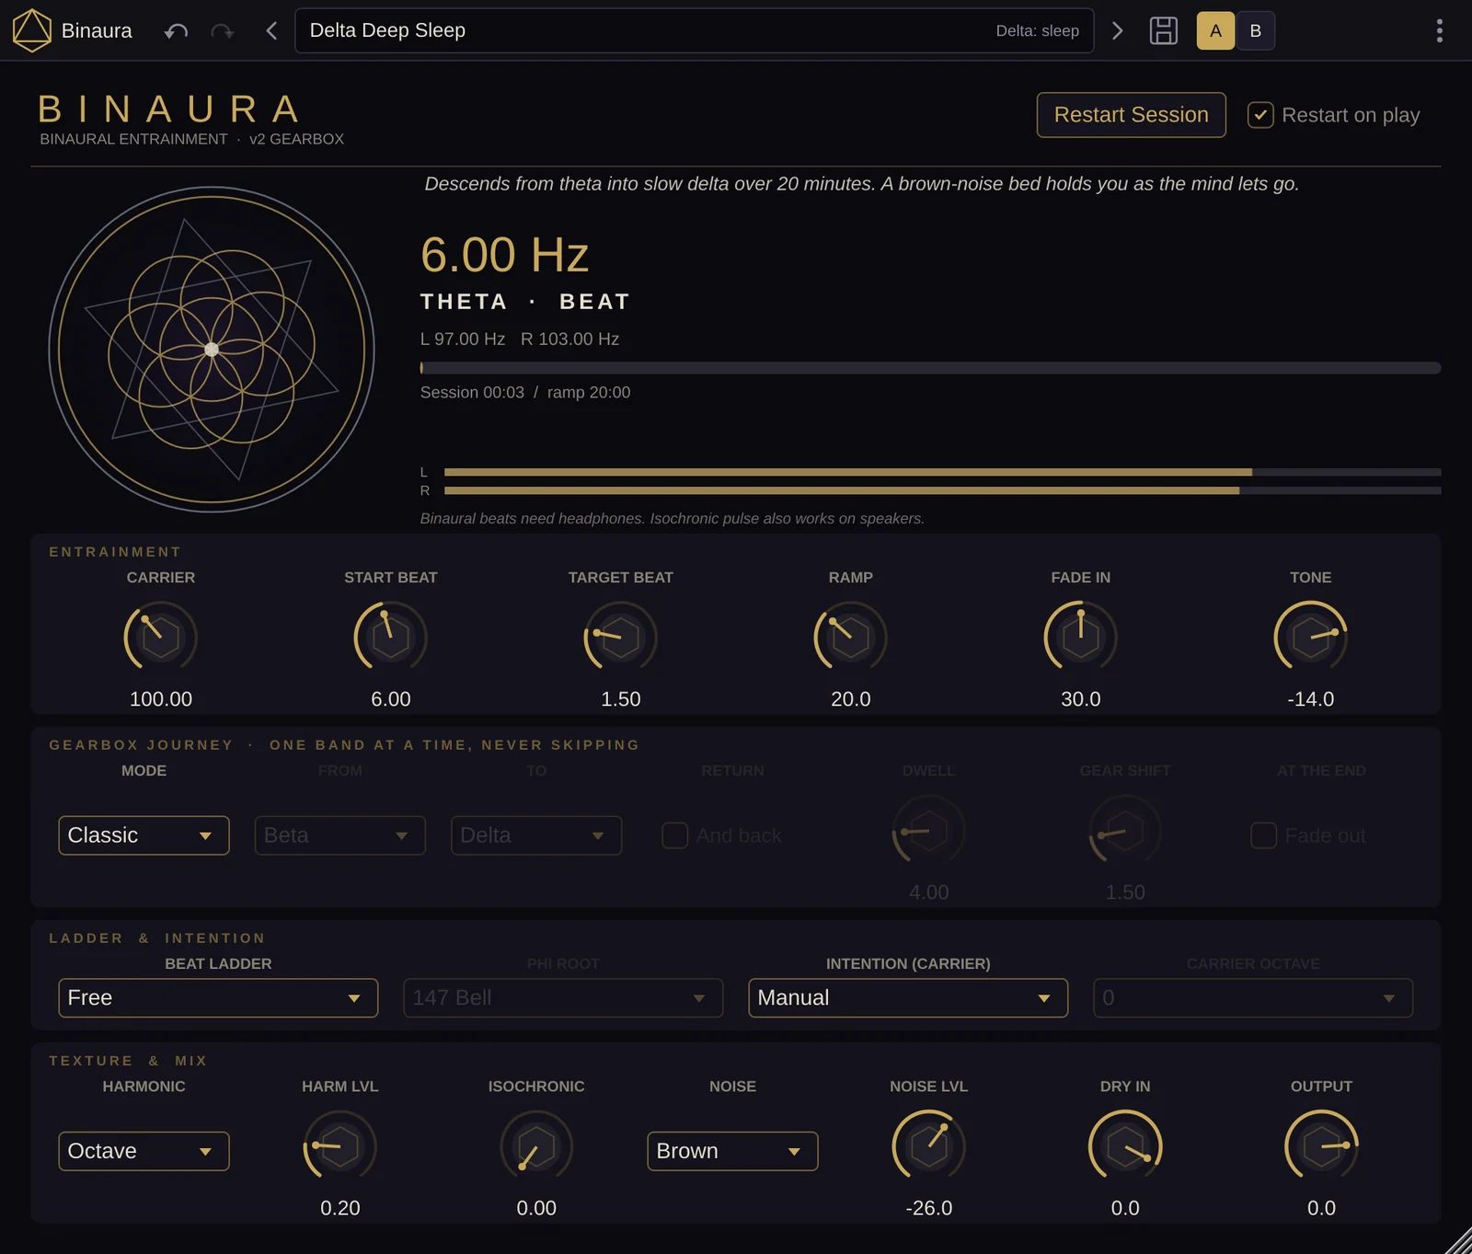Toggle Restart on play checkbox

[1260, 115]
